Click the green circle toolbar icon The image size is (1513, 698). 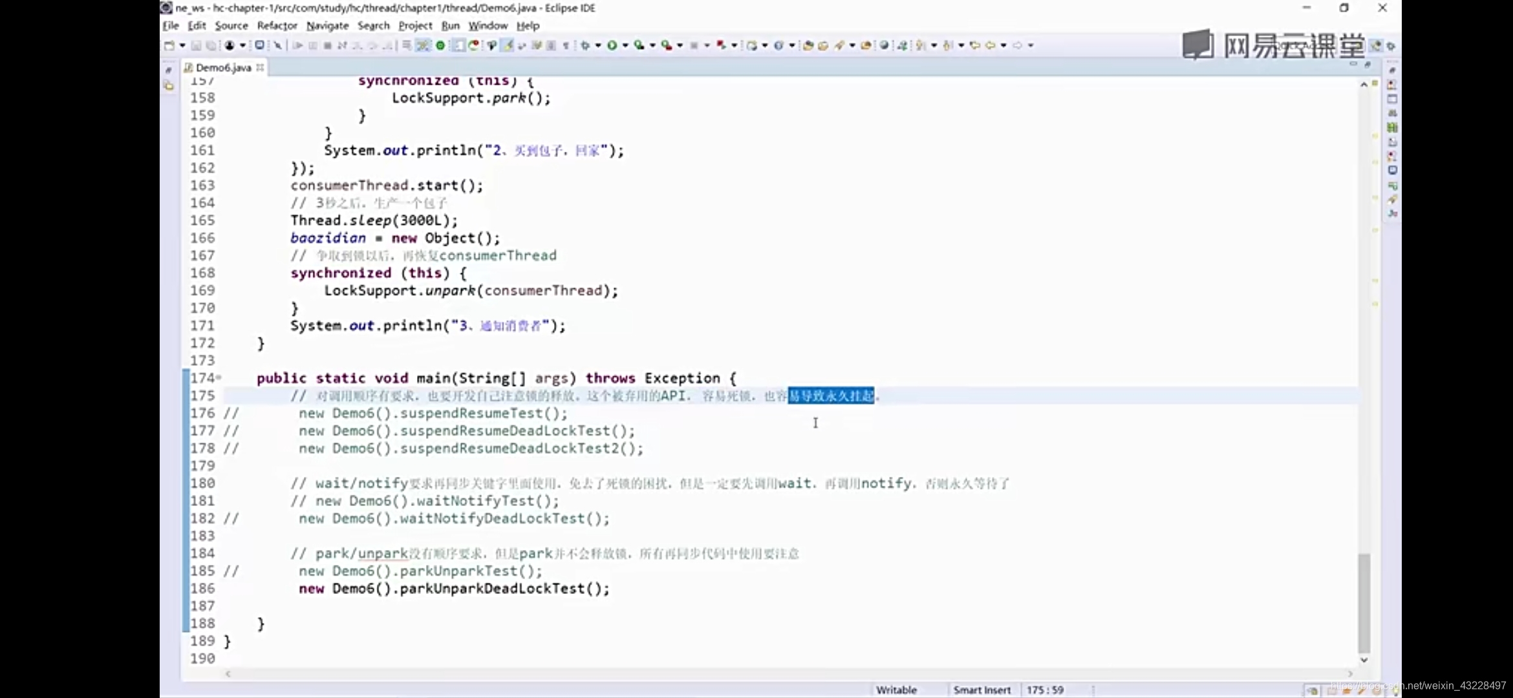coord(440,45)
